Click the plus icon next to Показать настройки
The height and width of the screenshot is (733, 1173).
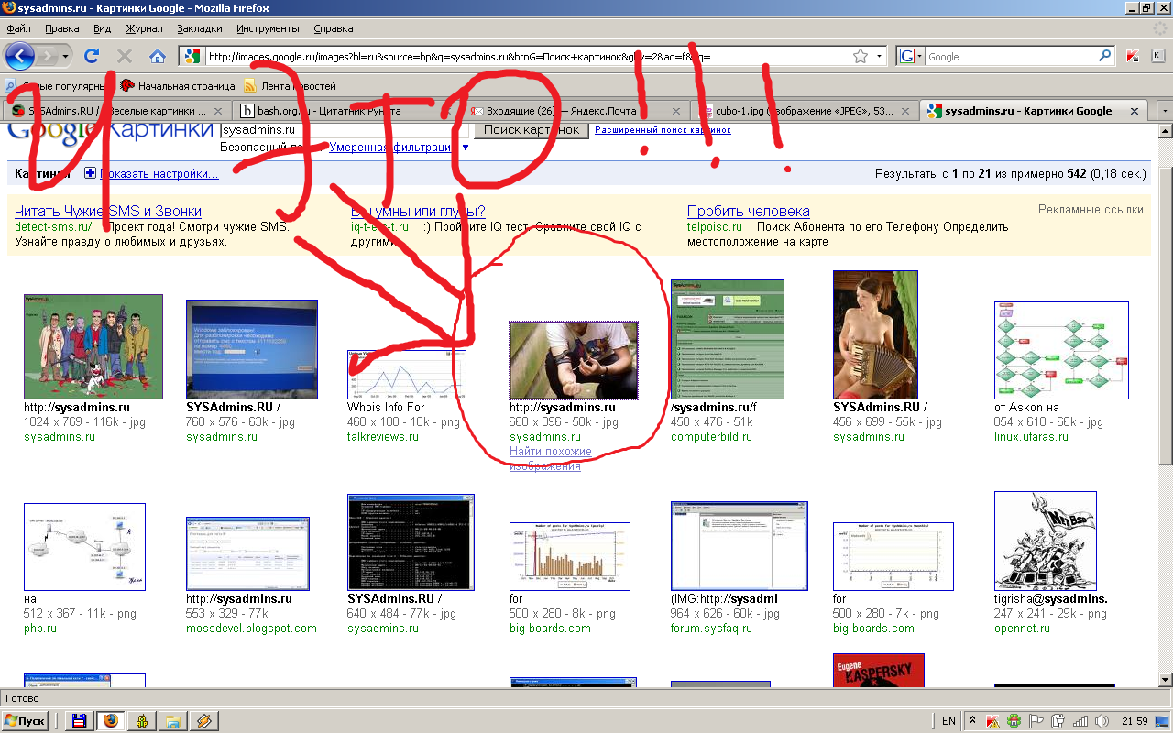(x=90, y=173)
